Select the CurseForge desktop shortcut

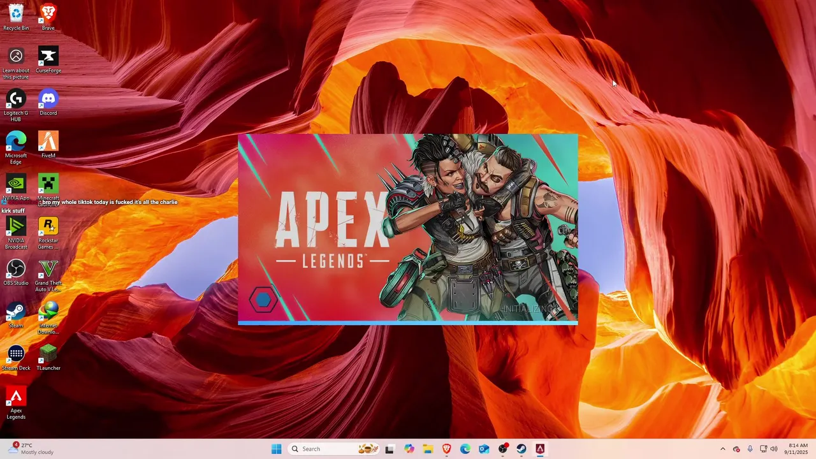48,60
